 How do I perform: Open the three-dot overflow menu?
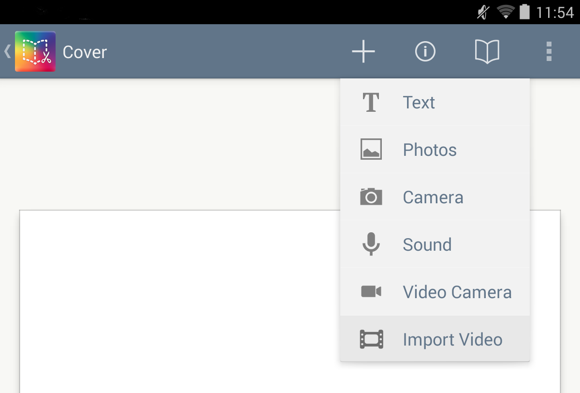coord(549,51)
